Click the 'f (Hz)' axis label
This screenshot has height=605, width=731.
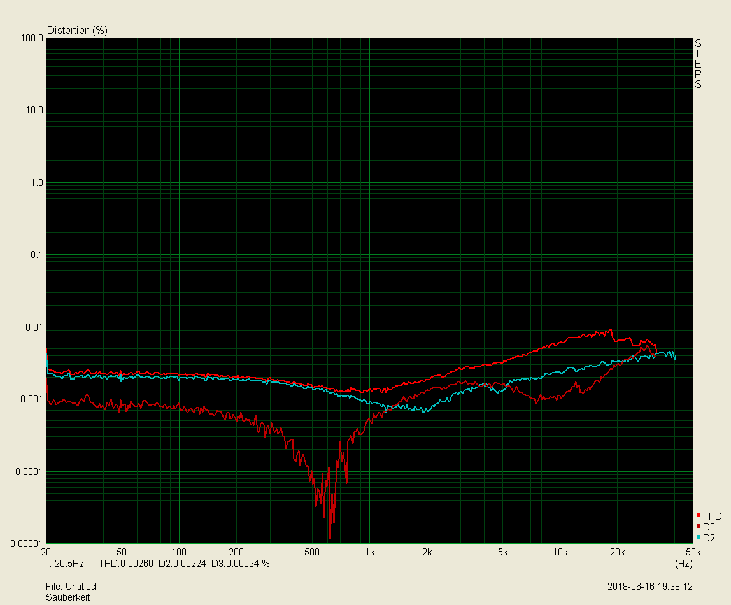tap(681, 564)
